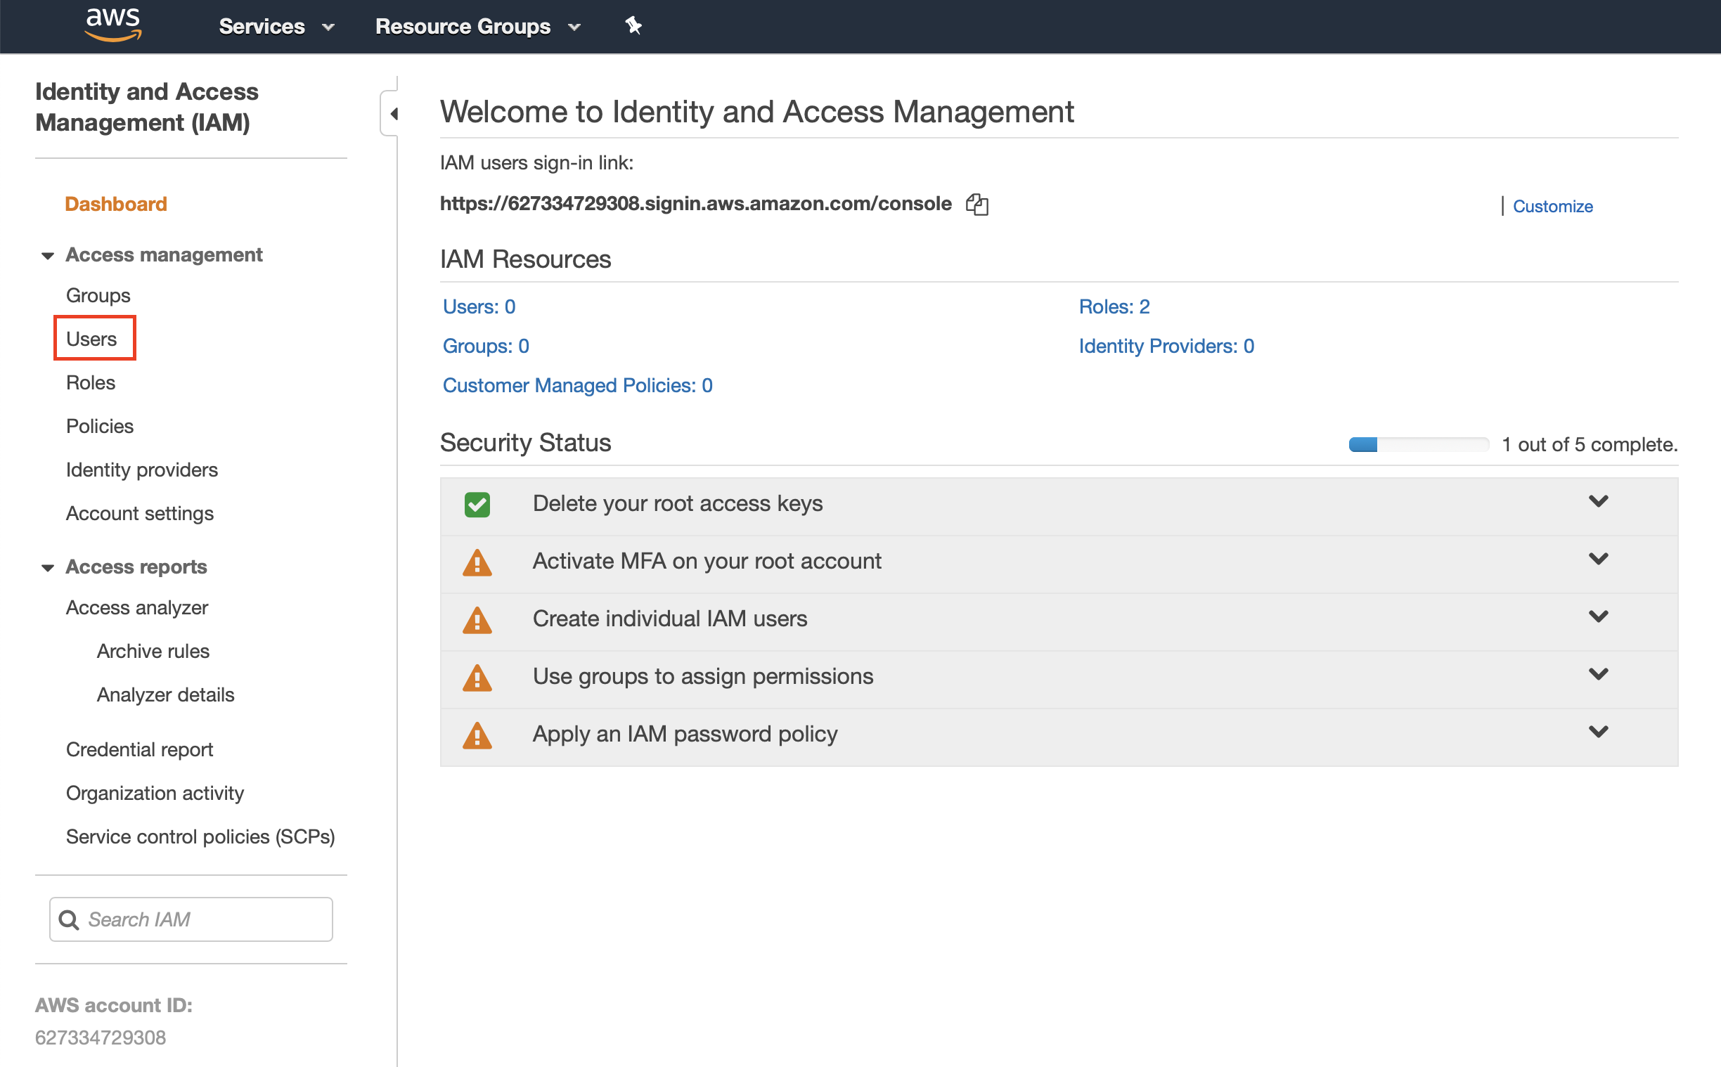
Task: Open Policies in the sidebar
Action: click(x=100, y=426)
